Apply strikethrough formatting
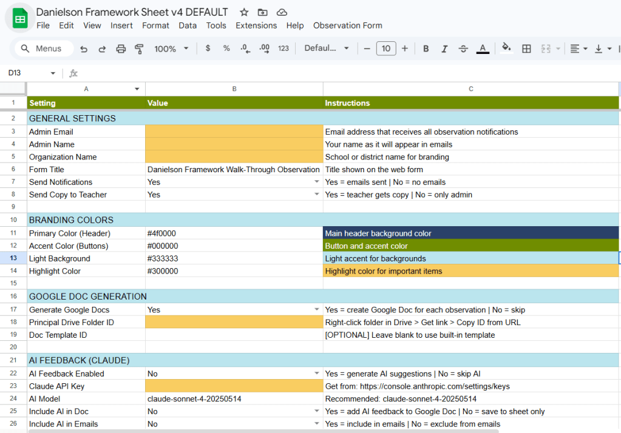The image size is (621, 433). pyautogui.click(x=463, y=49)
